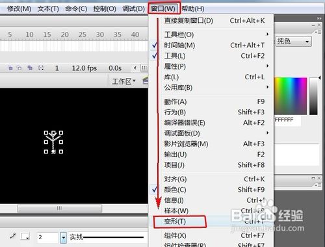Minimize the color panel
This screenshot has height=247, width=325.
313,25
